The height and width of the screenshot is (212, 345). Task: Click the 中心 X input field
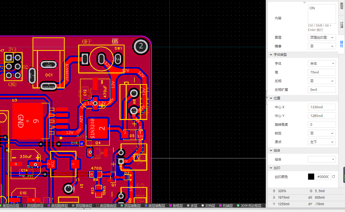(x=322, y=107)
